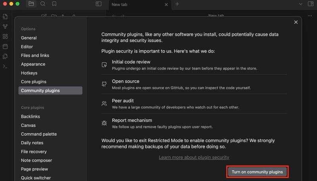This screenshot has height=181, width=317.
Task: Open Learn more about plugin security link
Action: tap(194, 157)
